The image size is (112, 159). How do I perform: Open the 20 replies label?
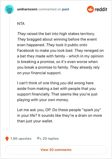(x=51, y=139)
